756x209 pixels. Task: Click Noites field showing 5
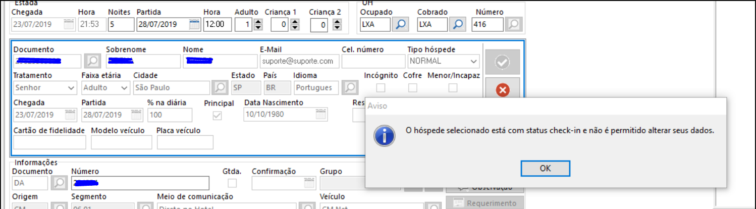pyautogui.click(x=121, y=24)
